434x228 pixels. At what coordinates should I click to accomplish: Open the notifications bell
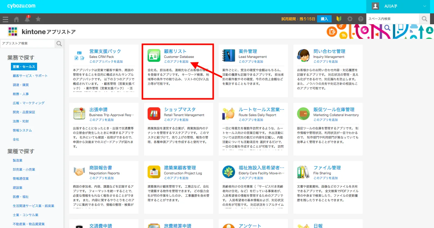pyautogui.click(x=27, y=19)
